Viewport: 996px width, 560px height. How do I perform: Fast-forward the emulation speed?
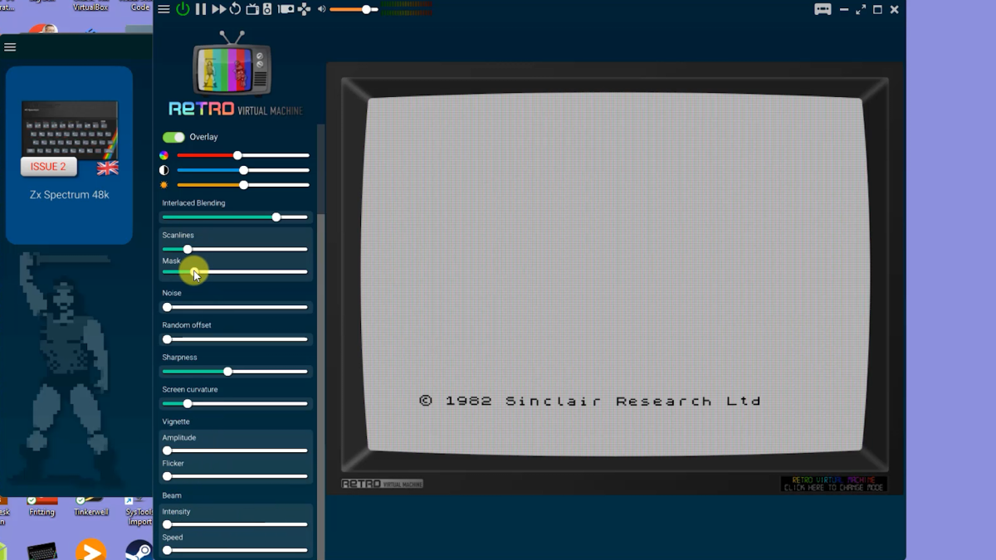218,10
